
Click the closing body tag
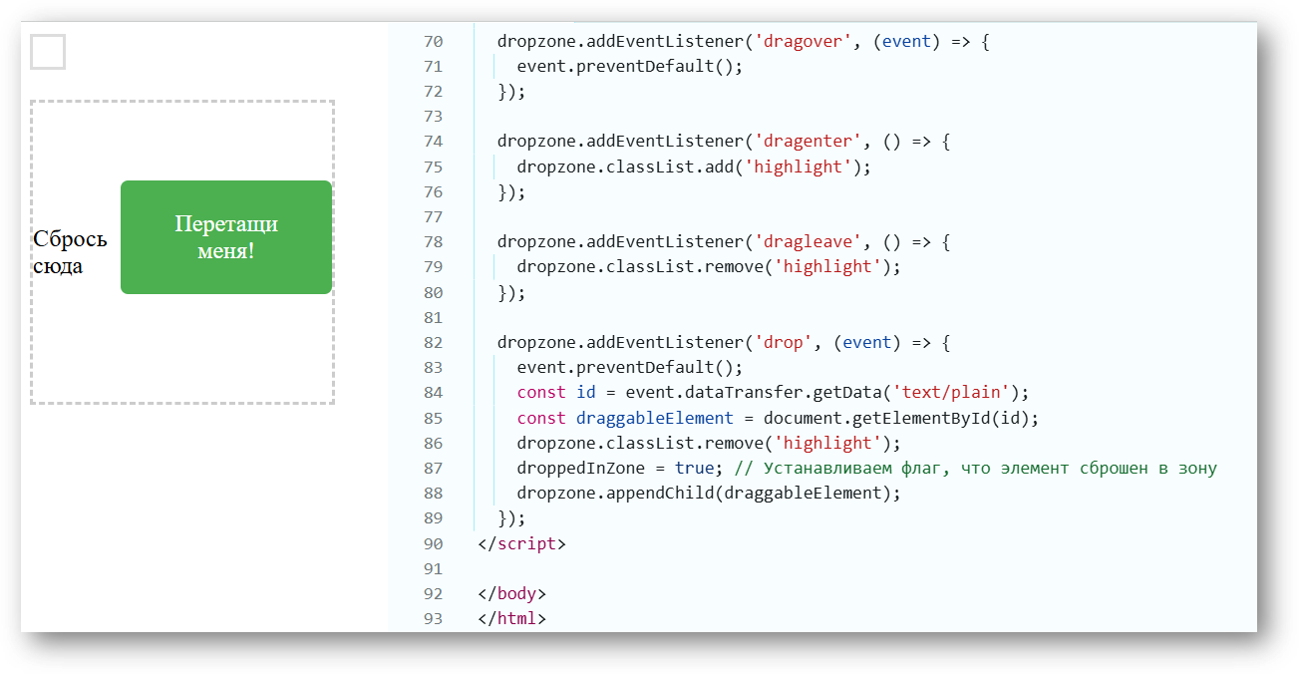pyautogui.click(x=511, y=593)
